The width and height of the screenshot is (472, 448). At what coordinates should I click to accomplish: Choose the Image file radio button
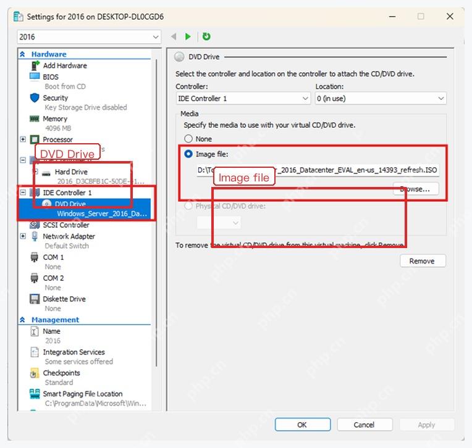188,154
